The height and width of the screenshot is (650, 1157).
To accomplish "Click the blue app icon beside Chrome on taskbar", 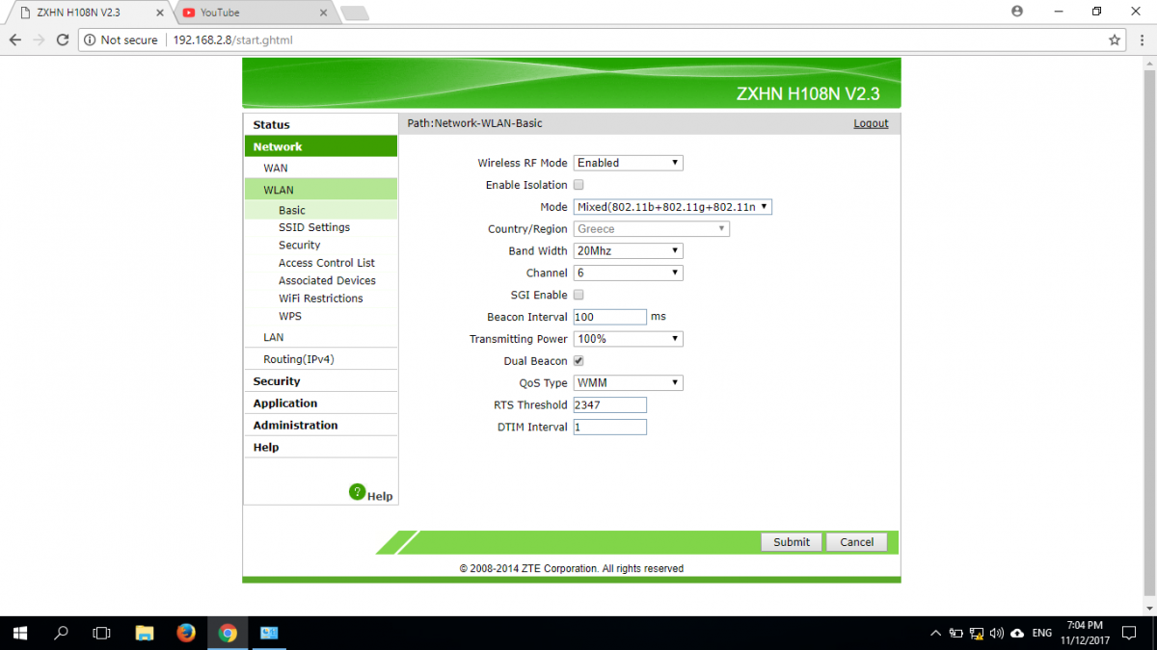I will [269, 633].
